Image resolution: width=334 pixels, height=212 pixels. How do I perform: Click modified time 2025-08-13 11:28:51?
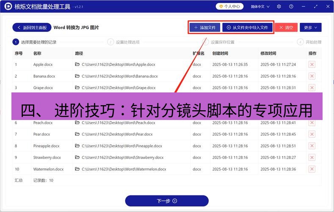278,146
